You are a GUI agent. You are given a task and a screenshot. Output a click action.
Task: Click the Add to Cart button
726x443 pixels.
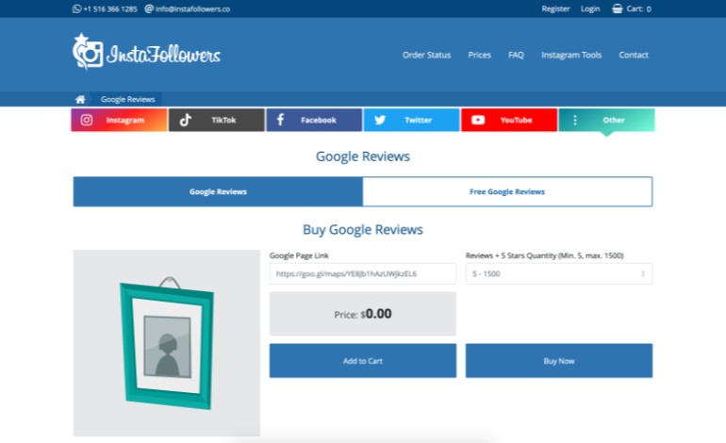point(363,361)
